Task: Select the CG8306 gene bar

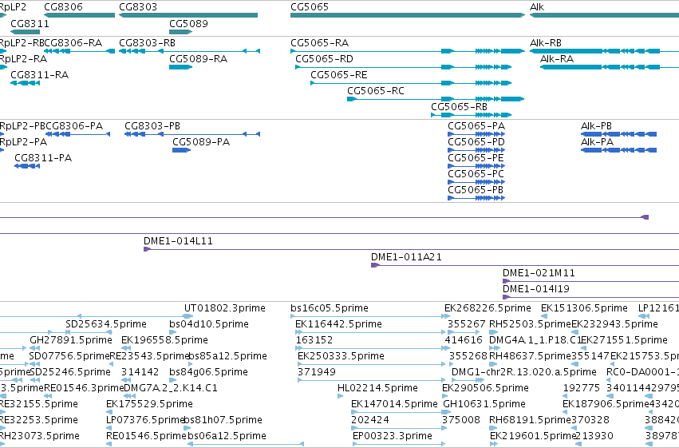Action: [x=79, y=15]
